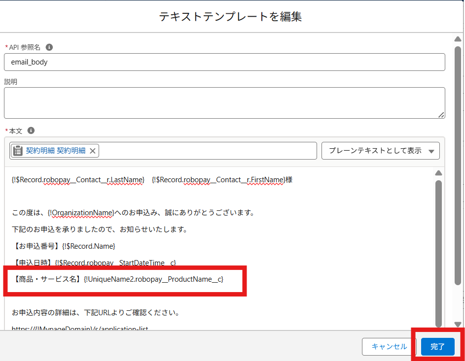The image size is (465, 361).
Task: Click the dialog scrollbar's up arrow
Action: tap(458, 39)
